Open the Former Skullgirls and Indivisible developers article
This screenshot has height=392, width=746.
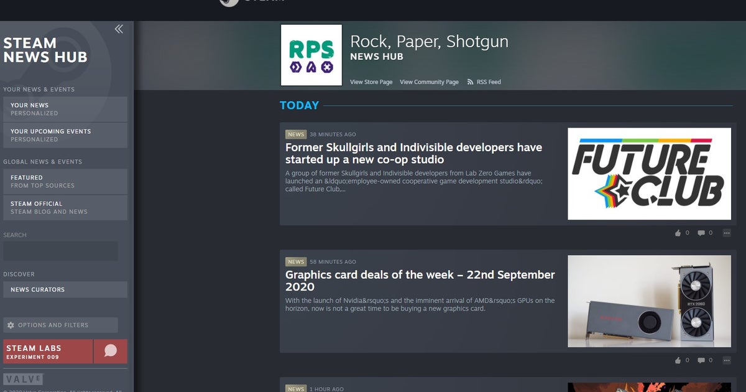point(413,154)
